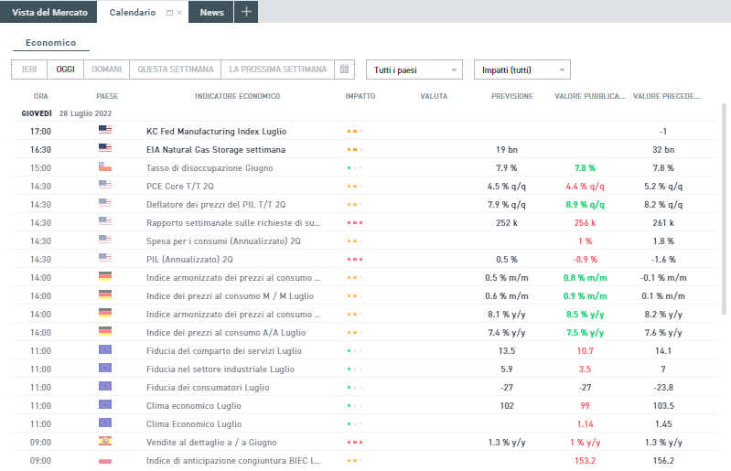This screenshot has width=731, height=471.
Task: Click Chile flag in Tasso di disoccupazione row
Action: (x=105, y=167)
